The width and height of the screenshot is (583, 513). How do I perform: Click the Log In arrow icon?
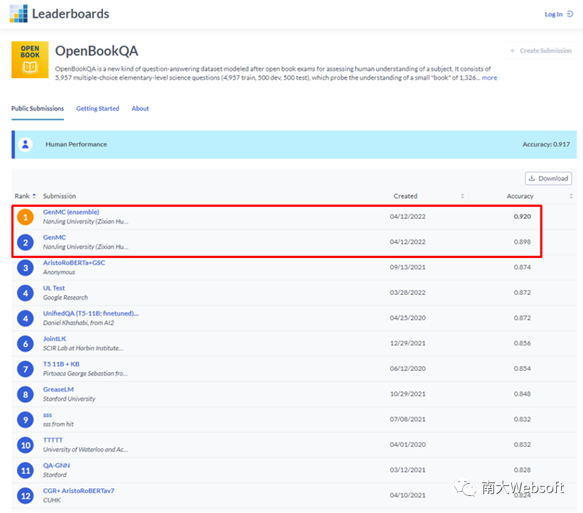(570, 14)
